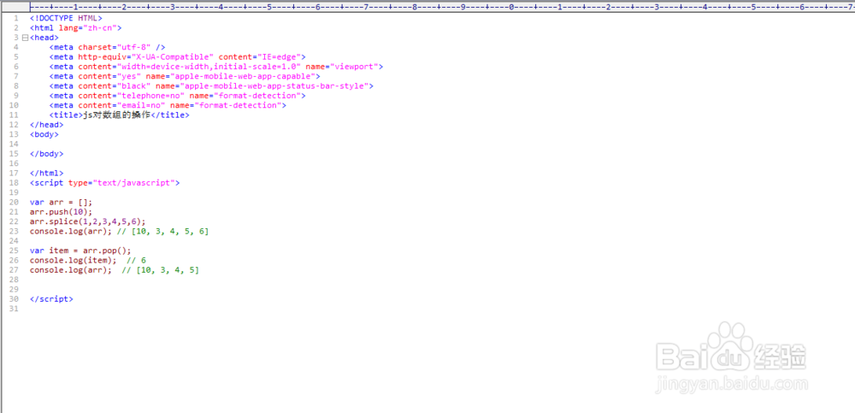
Task: Click line number 14 in gutter
Action: click(x=15, y=144)
